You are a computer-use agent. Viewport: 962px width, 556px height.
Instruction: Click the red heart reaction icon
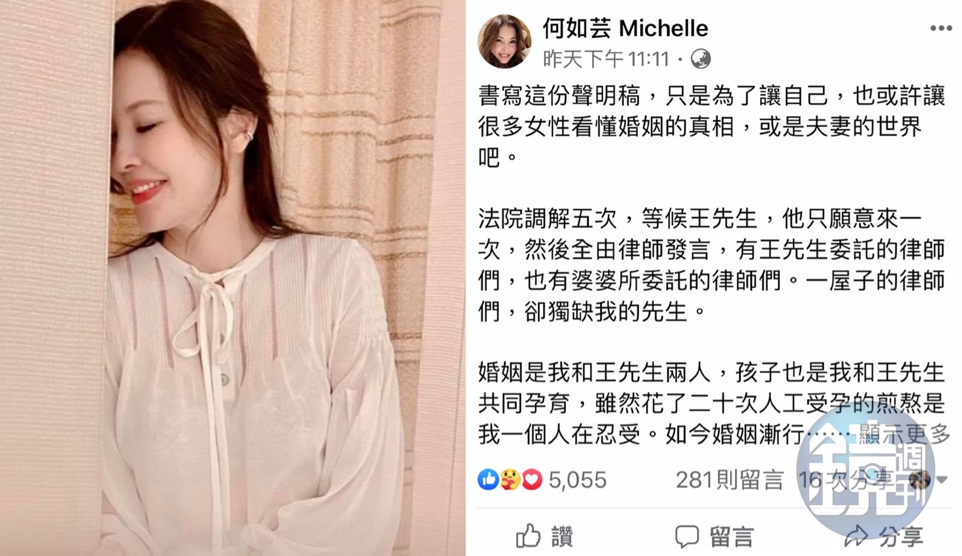[x=532, y=480]
